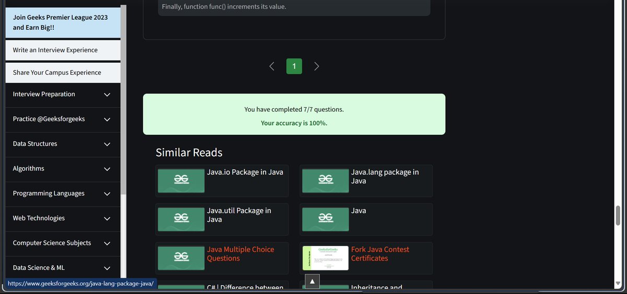Image resolution: width=627 pixels, height=294 pixels.
Task: Select Data Science & ML menu label
Action: (39, 268)
